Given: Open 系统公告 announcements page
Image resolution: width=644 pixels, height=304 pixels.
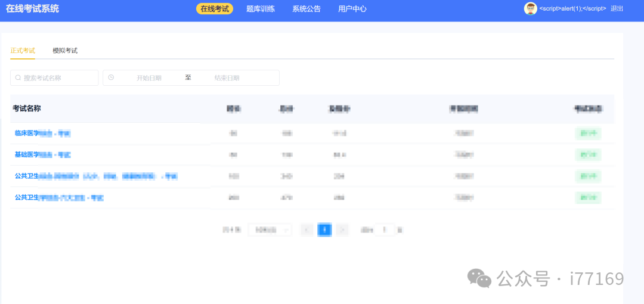Looking at the screenshot, I should click(306, 8).
